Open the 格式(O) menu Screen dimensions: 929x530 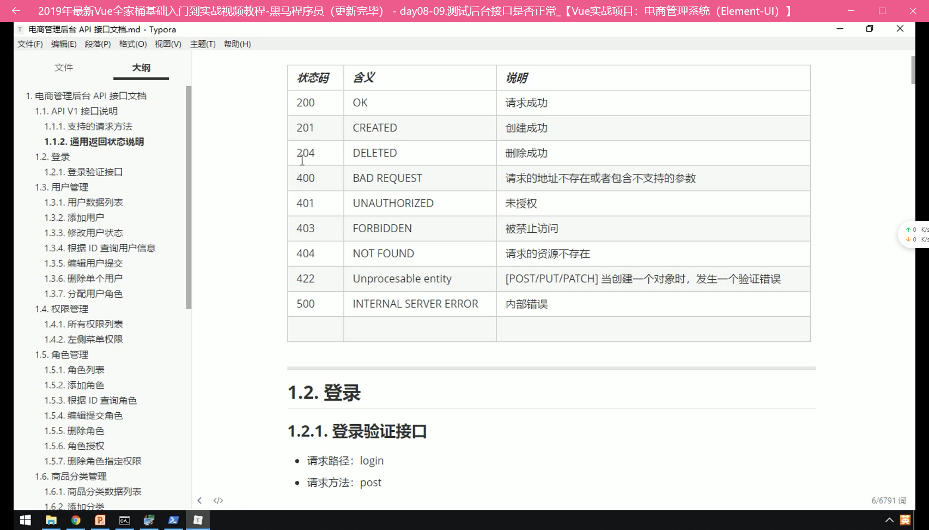click(x=133, y=44)
